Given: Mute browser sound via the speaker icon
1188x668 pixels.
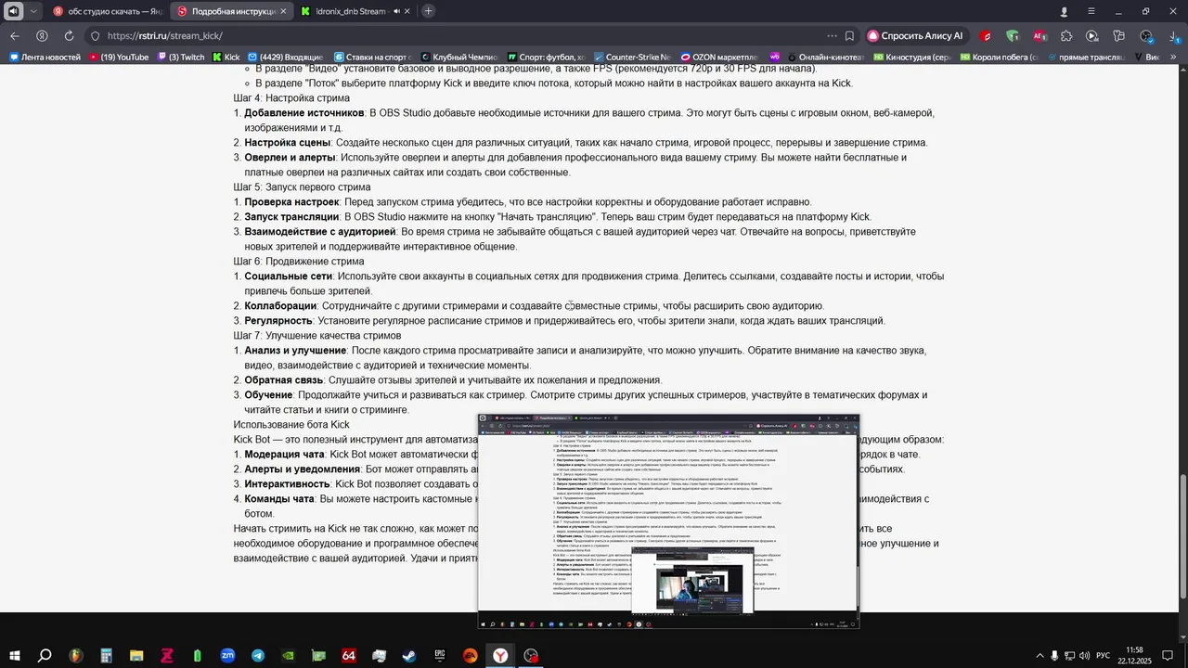Looking at the screenshot, I should 13,11.
